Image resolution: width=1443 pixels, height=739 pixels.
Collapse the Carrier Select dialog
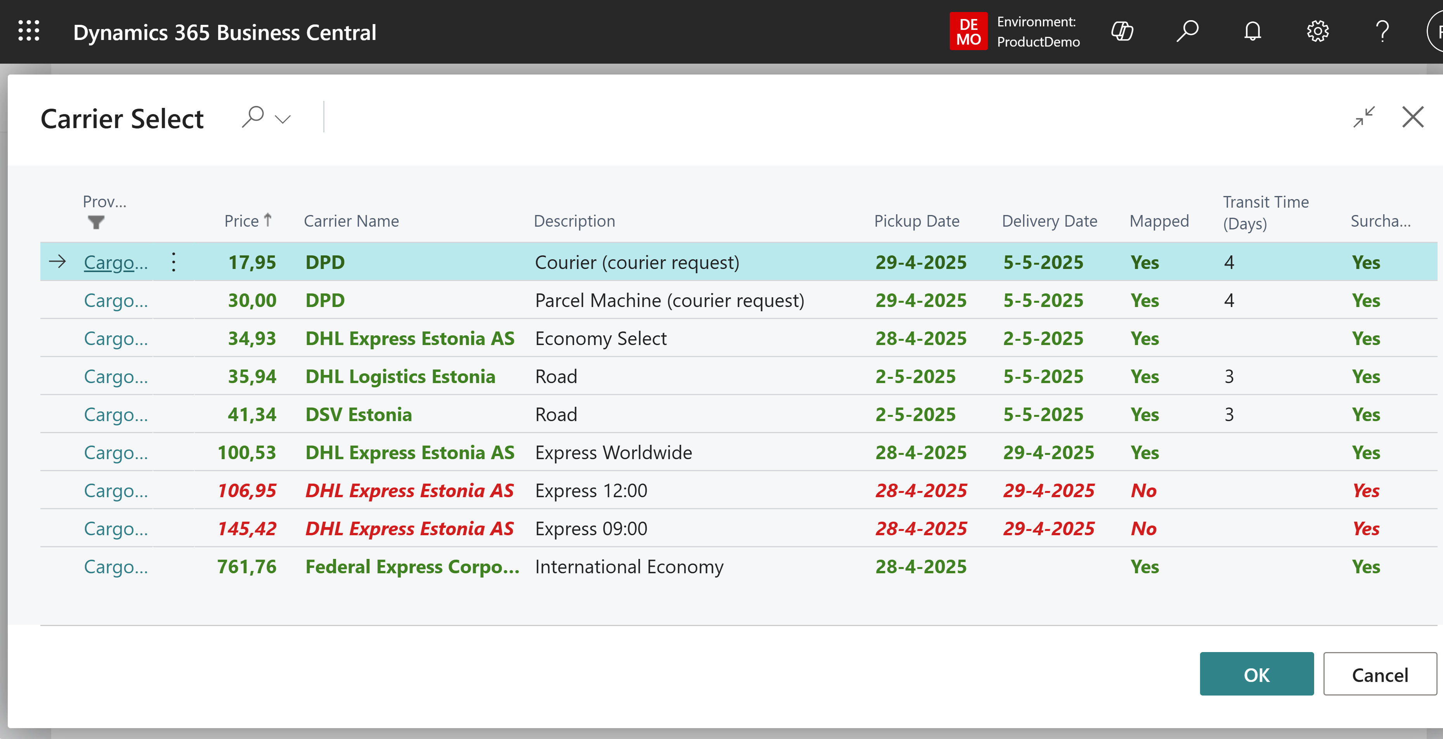tap(1364, 117)
